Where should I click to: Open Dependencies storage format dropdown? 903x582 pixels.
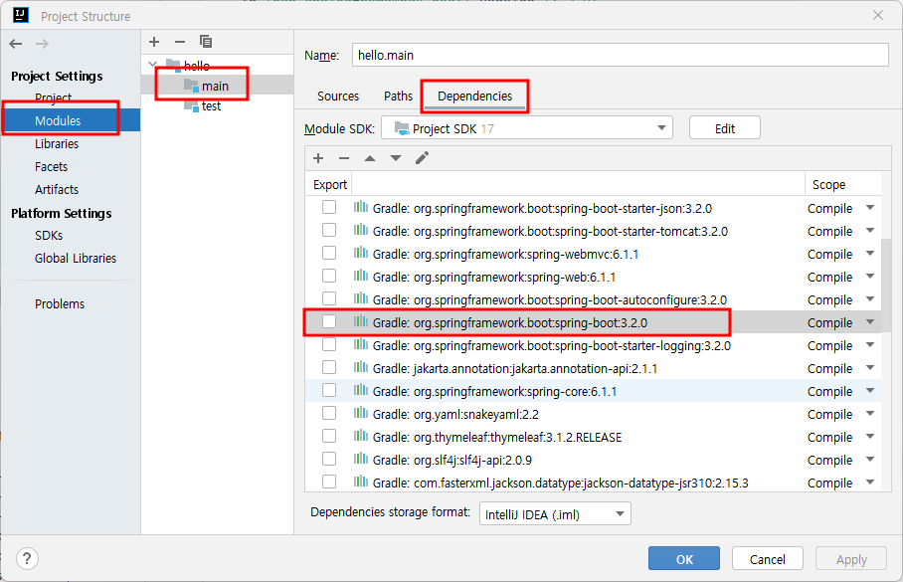pyautogui.click(x=555, y=513)
